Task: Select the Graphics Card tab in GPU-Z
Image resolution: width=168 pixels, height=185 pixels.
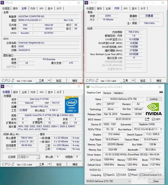Action: click(94, 93)
